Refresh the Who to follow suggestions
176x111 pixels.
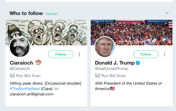tap(52, 14)
